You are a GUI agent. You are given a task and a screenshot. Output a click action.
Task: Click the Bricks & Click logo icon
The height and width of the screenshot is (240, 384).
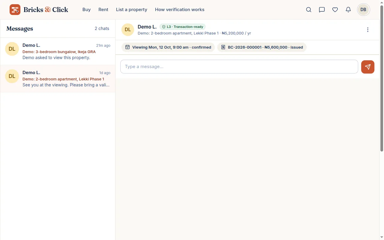coord(15,10)
